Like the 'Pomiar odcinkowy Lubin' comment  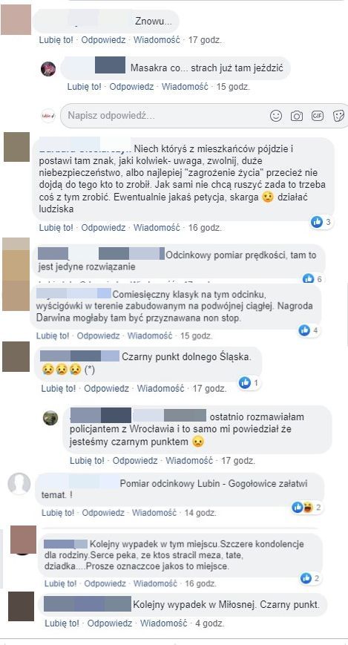point(58,513)
